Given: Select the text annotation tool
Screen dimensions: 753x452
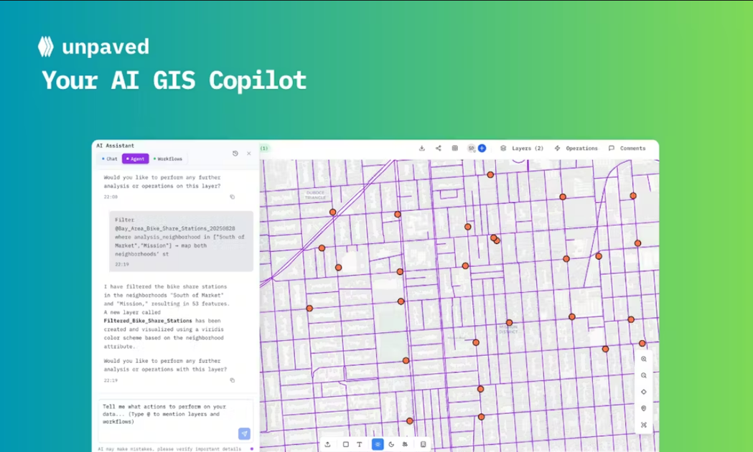Looking at the screenshot, I should (359, 445).
